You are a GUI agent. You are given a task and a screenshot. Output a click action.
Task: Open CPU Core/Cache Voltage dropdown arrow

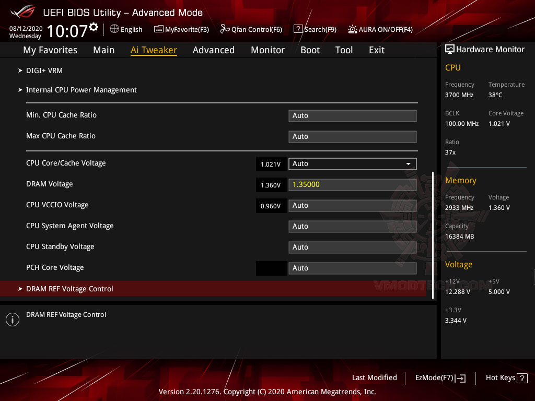coord(408,164)
